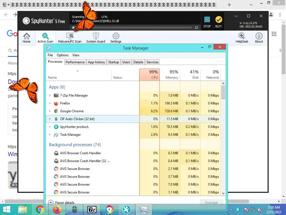Sort processes by Network column
The image size is (286, 215).
(x=211, y=74)
